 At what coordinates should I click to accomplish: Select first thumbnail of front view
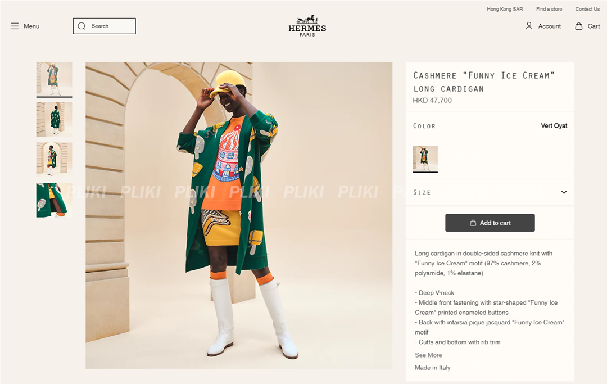pos(54,79)
